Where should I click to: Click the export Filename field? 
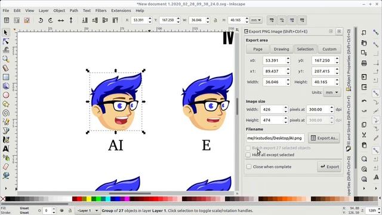point(275,138)
